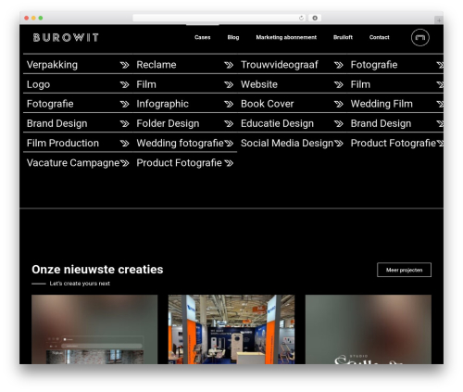Click the chevron arrow beside Infographic
The height and width of the screenshot is (392, 463).
[229, 104]
